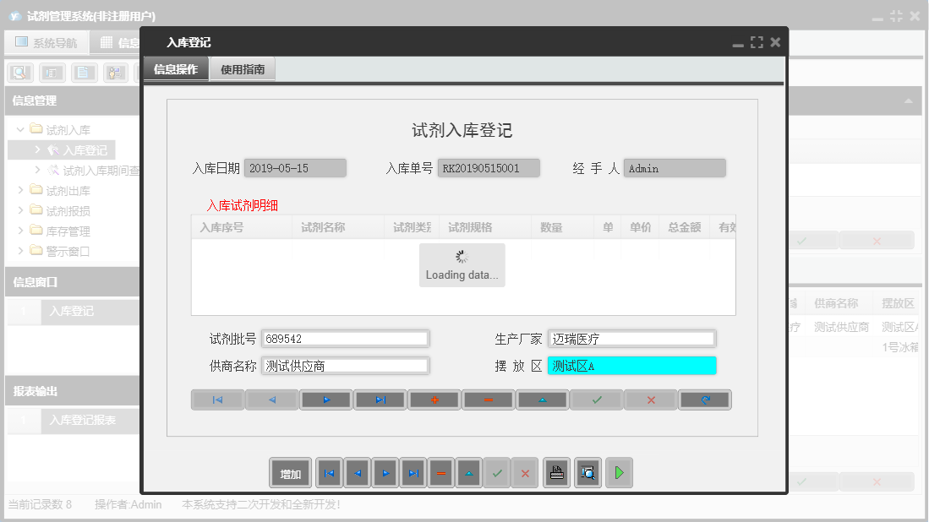The width and height of the screenshot is (929, 522).
Task: Click inside the 试剂批号 input field
Action: point(345,339)
